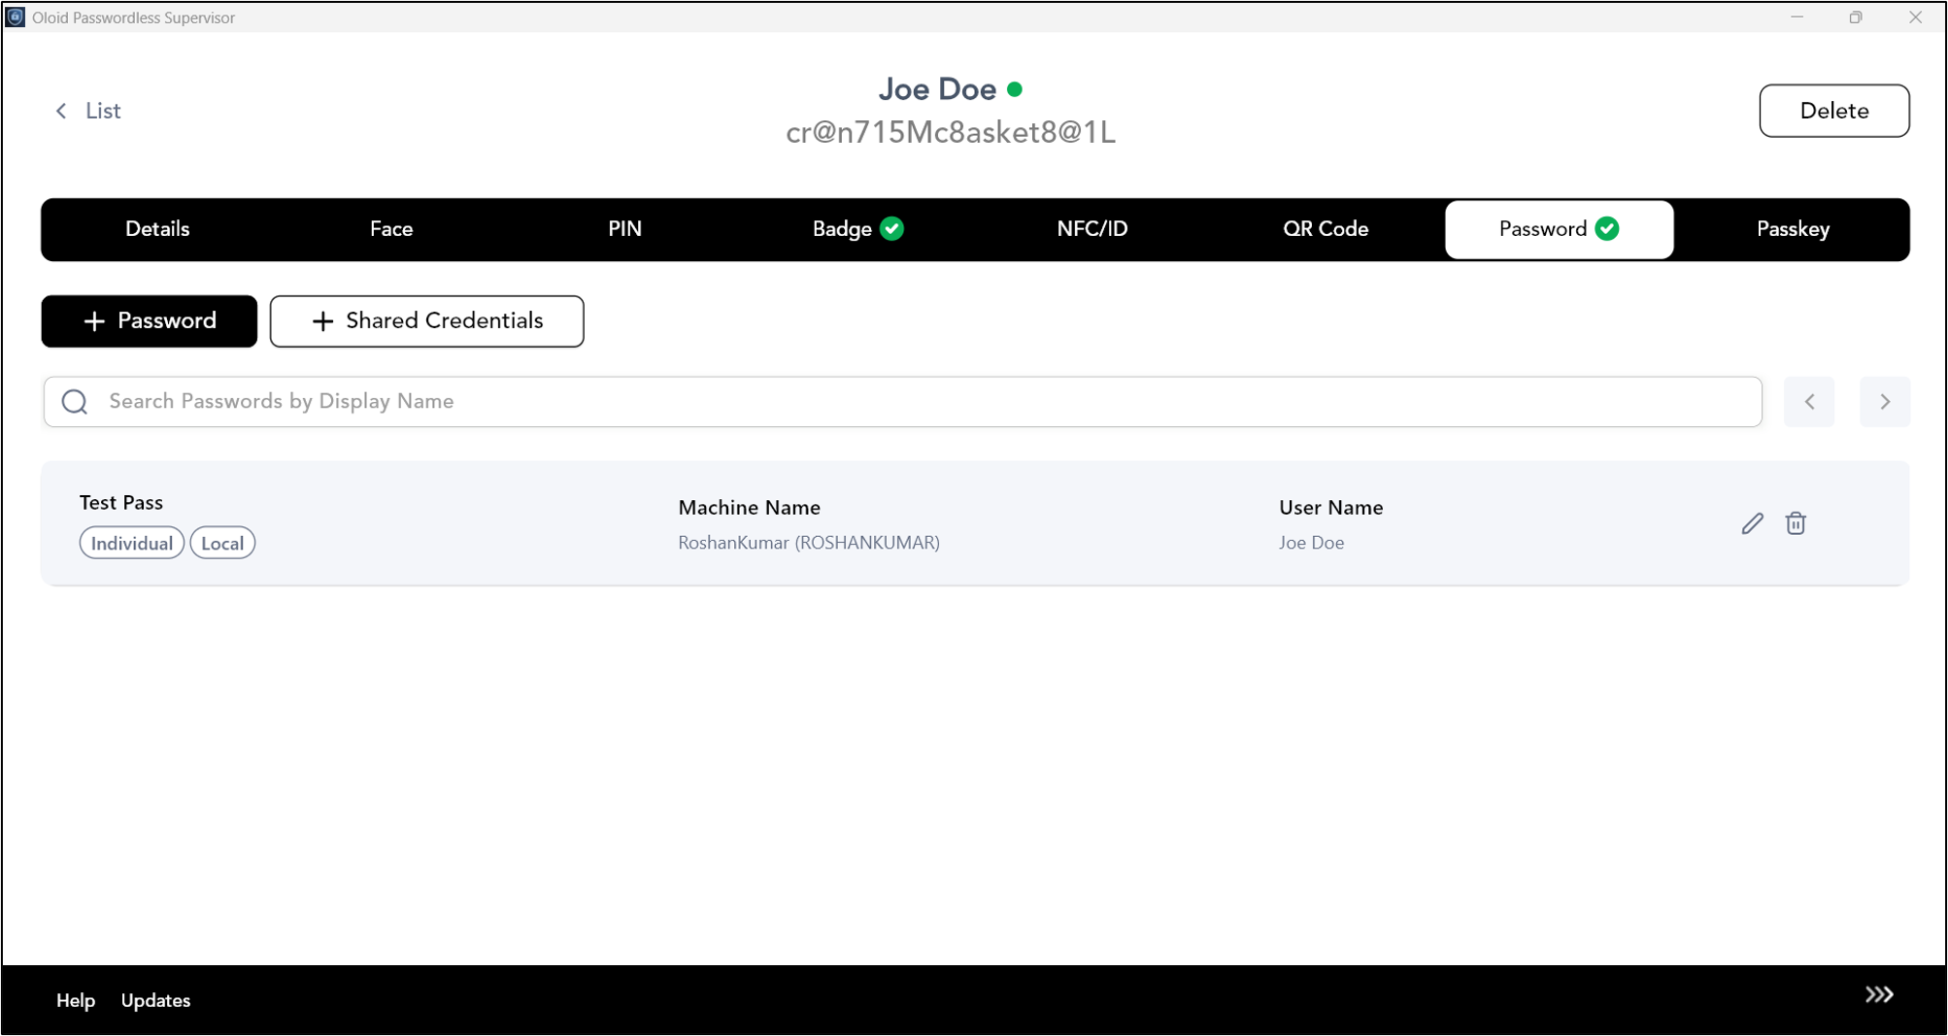Click the Test Pass display name
The image size is (1948, 1036).
click(121, 503)
